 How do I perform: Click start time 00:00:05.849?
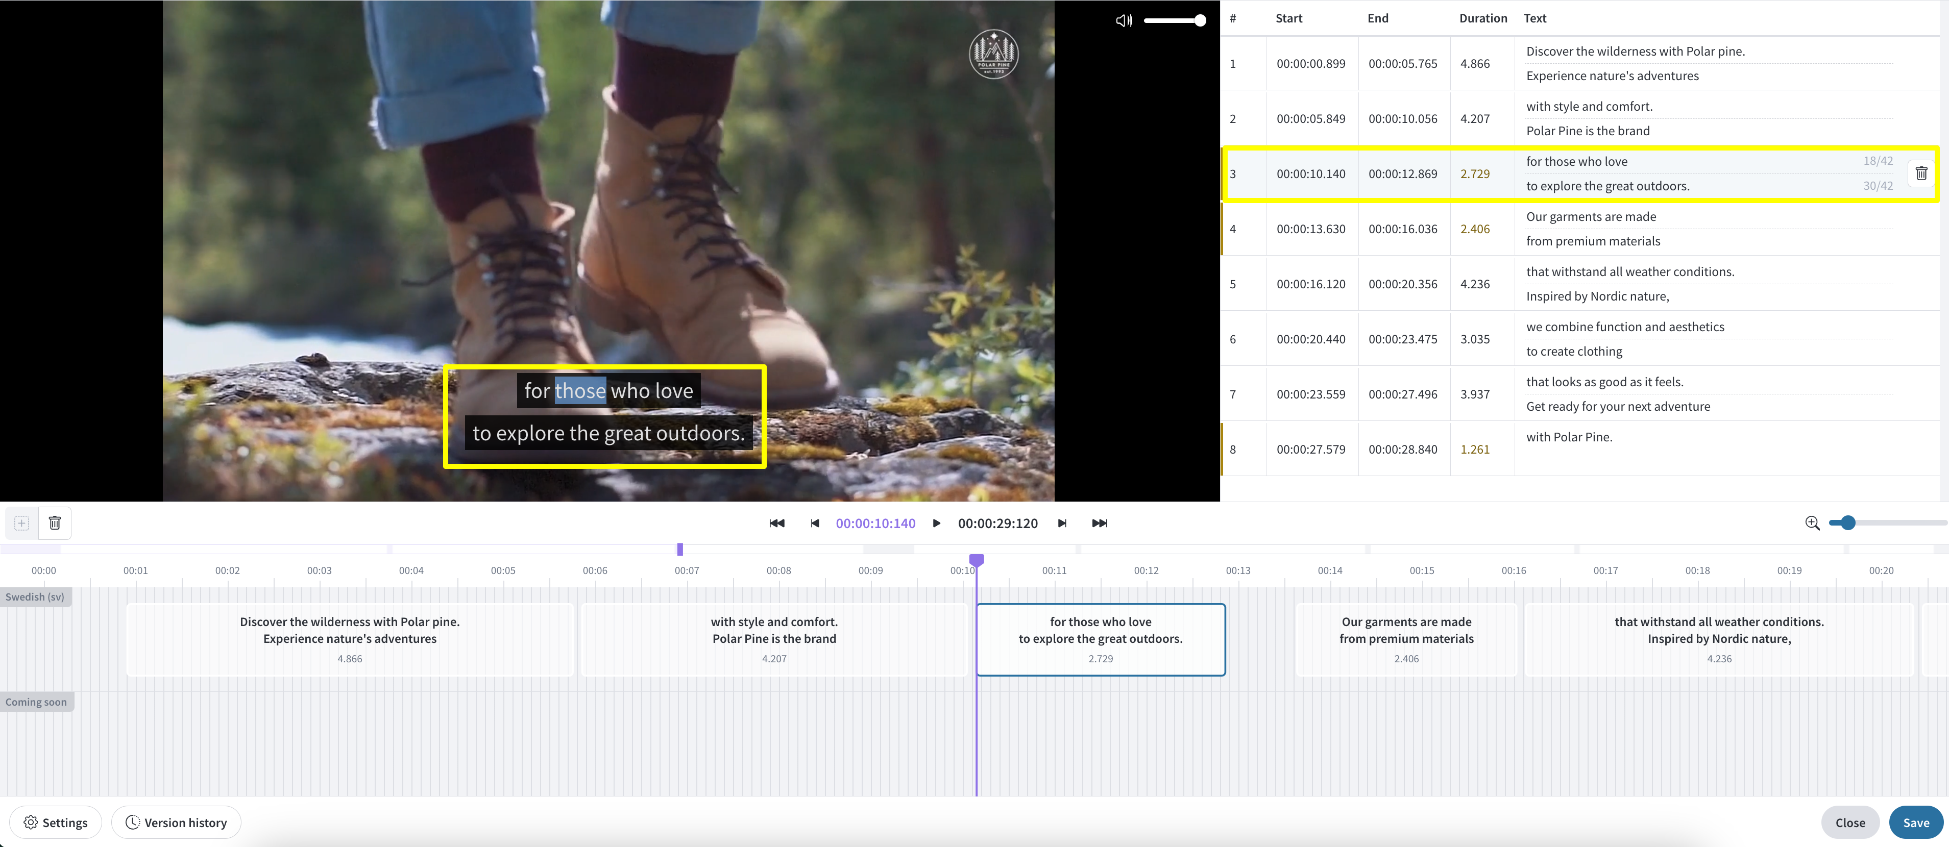coord(1311,119)
